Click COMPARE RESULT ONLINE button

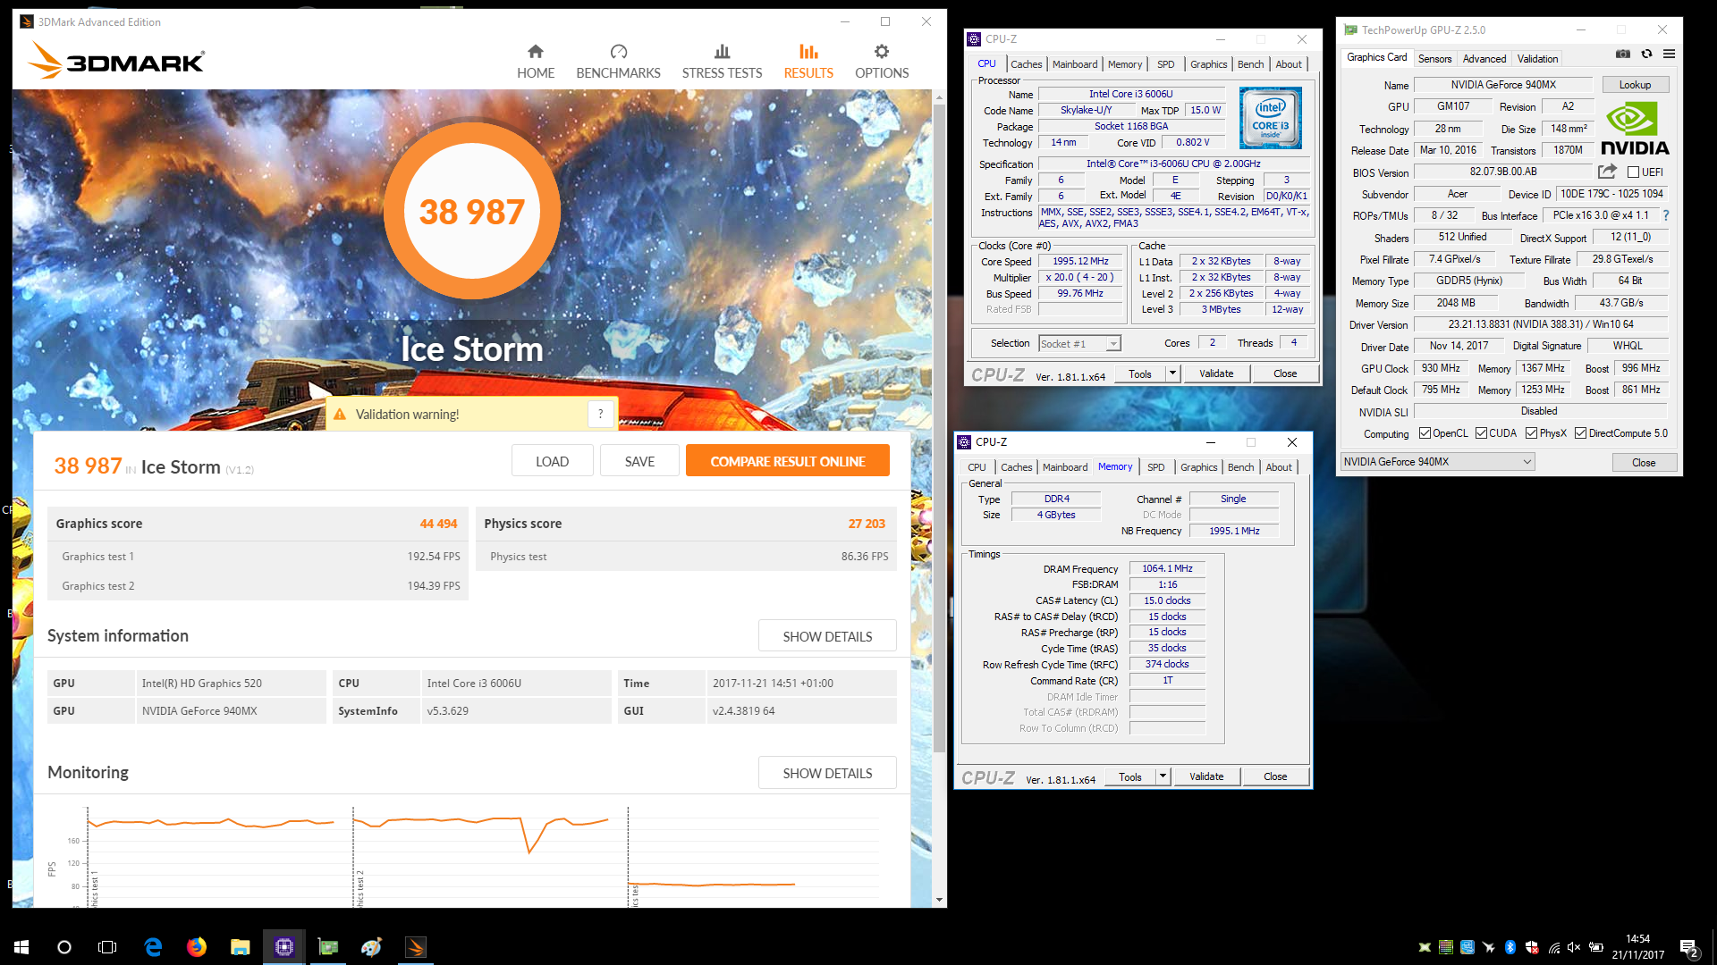click(787, 461)
